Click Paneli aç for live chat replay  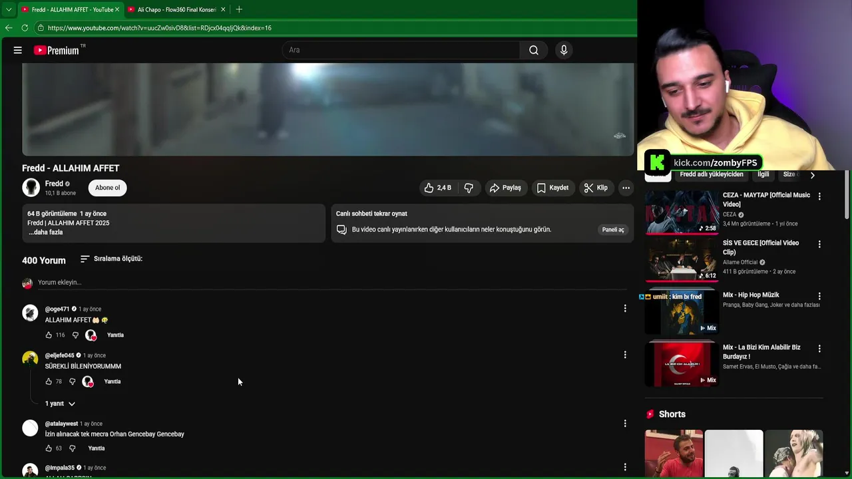(613, 230)
